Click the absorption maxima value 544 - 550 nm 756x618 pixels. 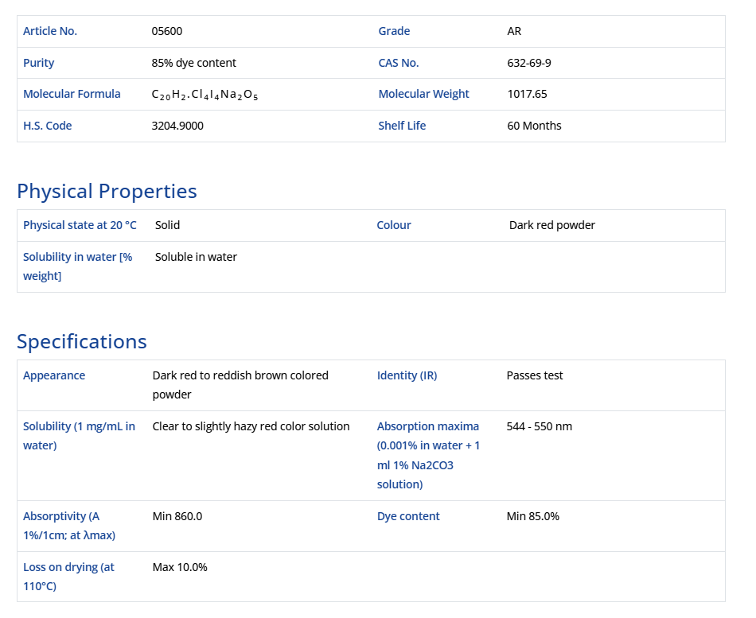click(x=539, y=426)
